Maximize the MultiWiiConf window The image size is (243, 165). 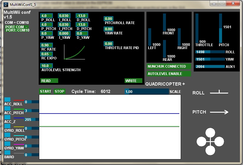[x=222, y=3]
